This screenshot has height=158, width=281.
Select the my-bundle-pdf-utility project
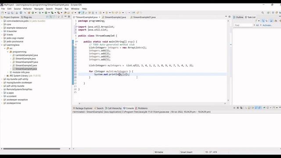[17, 79]
